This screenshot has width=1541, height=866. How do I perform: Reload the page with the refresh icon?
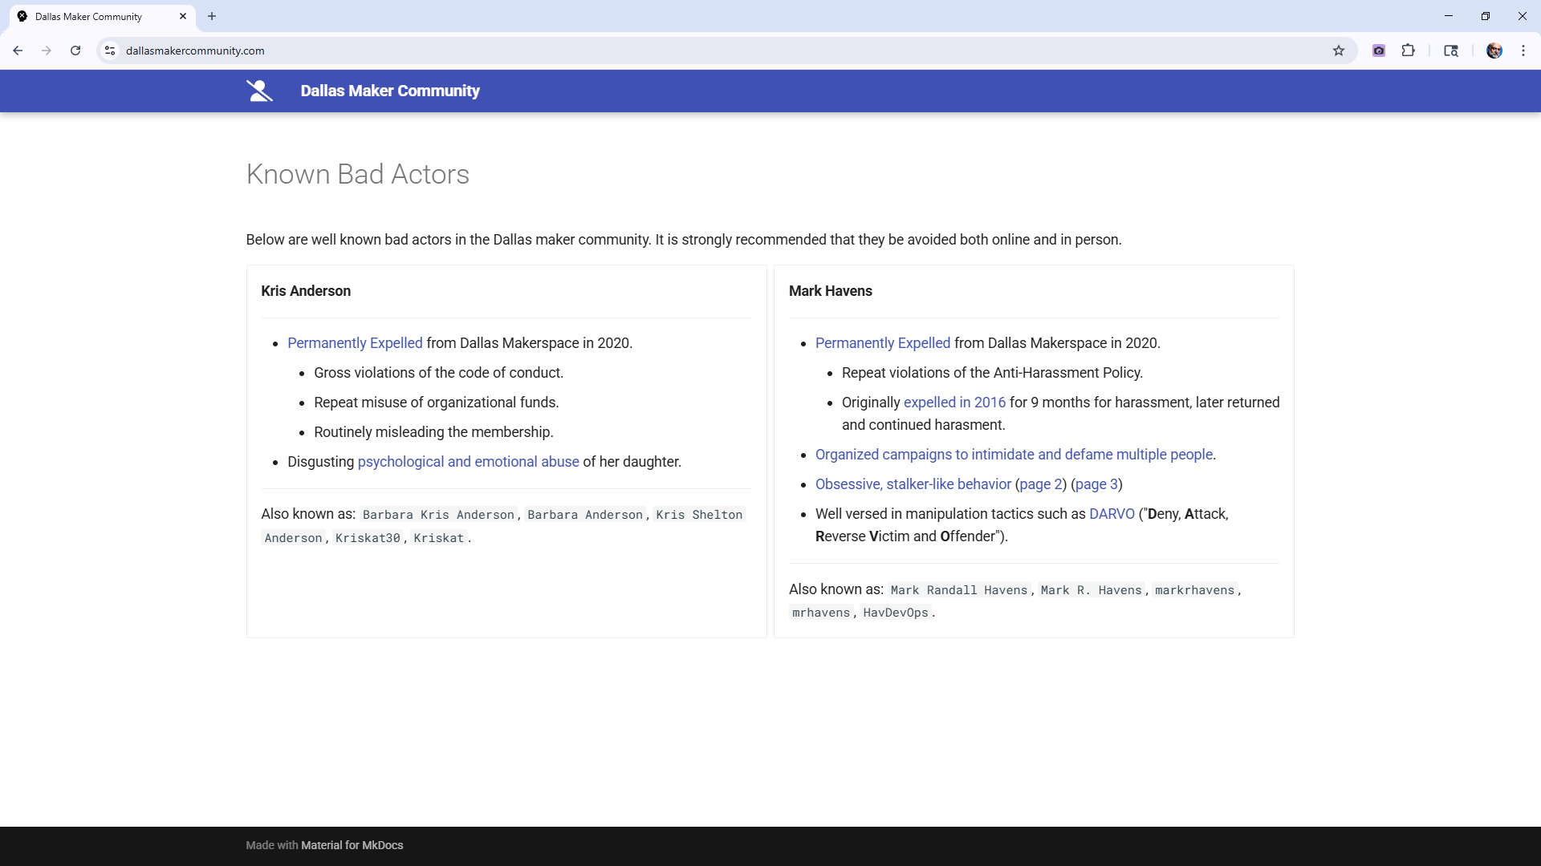(x=75, y=51)
